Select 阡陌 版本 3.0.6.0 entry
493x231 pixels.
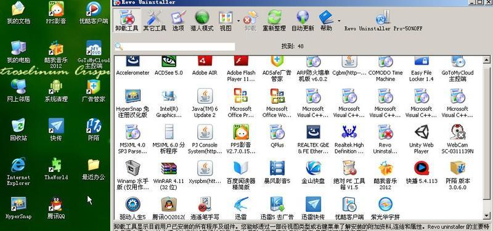click(x=457, y=175)
